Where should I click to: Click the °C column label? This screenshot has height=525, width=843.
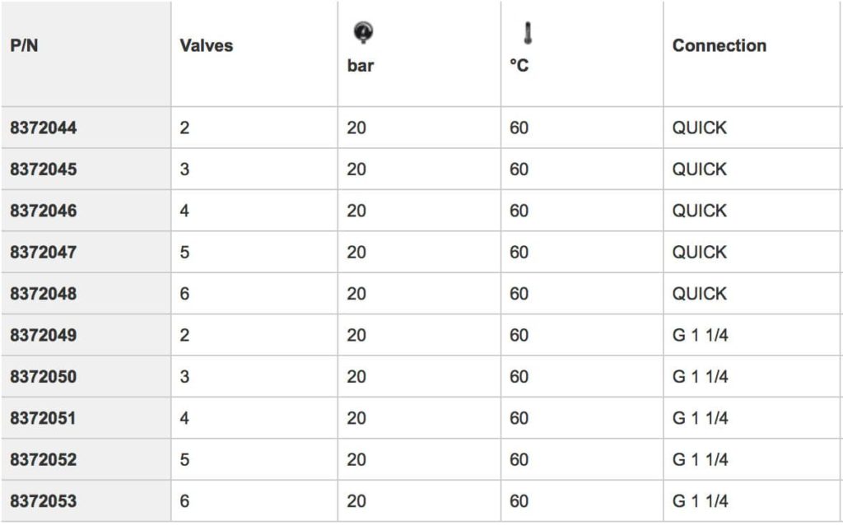[519, 66]
